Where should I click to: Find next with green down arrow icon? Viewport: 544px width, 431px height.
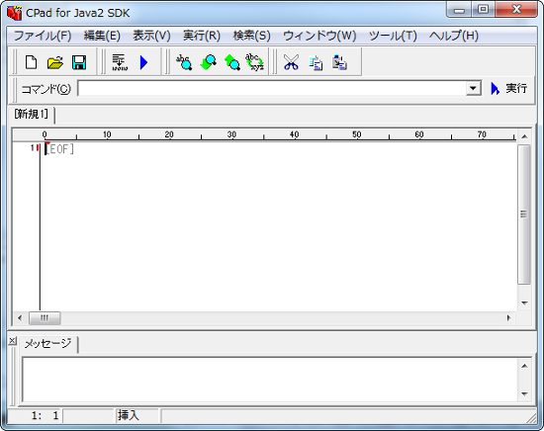pos(208,62)
